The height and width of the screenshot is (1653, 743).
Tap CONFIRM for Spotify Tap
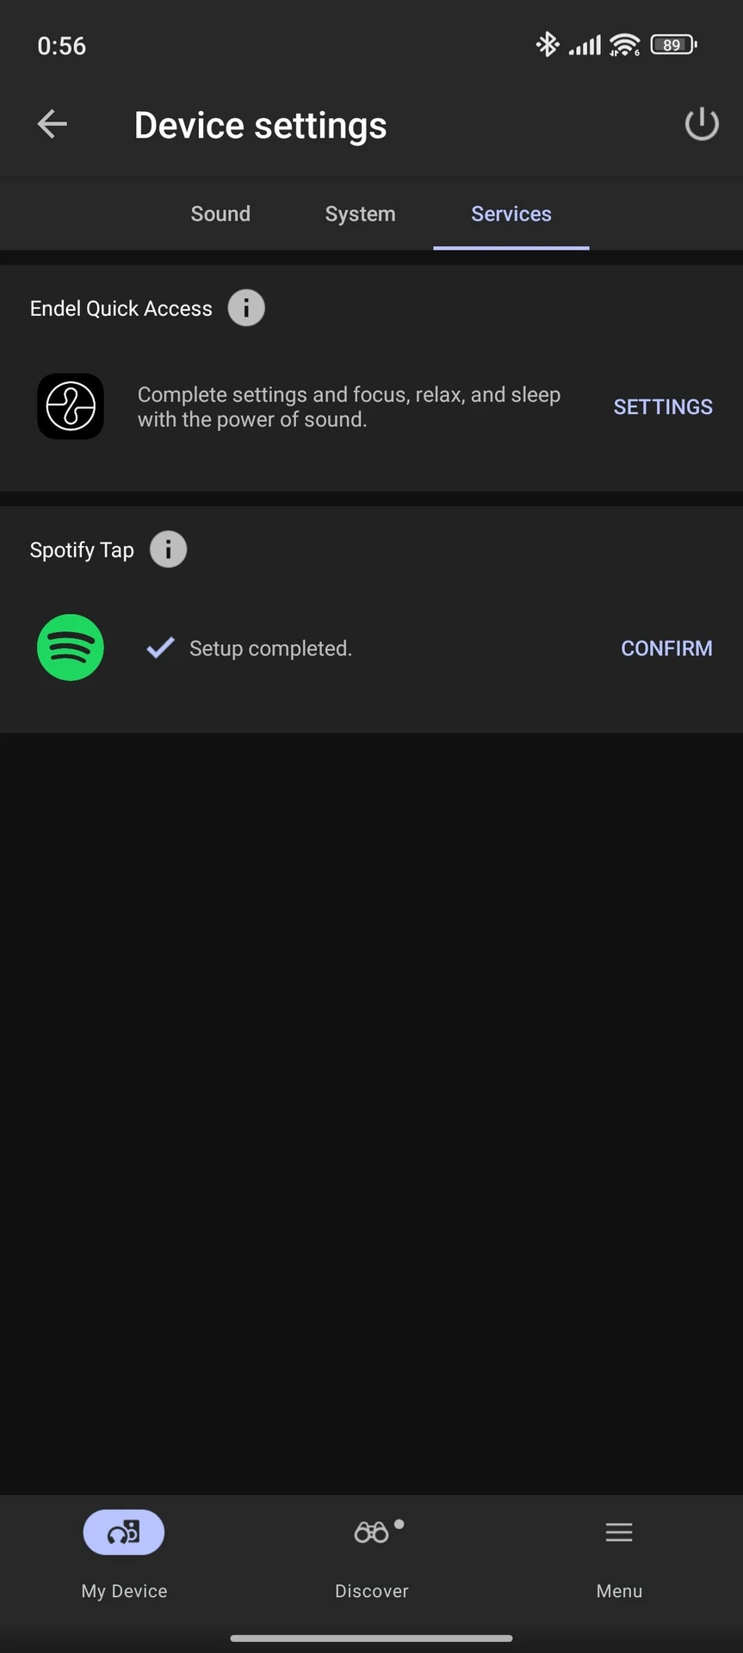coord(667,648)
